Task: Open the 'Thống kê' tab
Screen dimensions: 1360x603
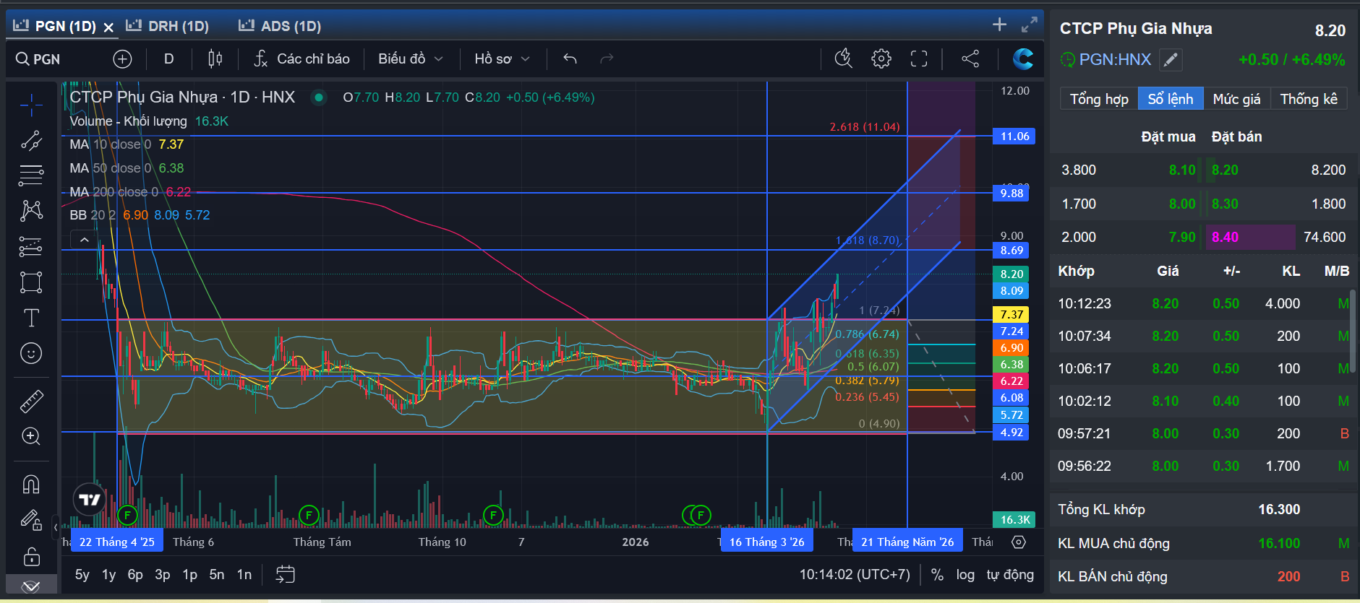Action: (x=1309, y=99)
